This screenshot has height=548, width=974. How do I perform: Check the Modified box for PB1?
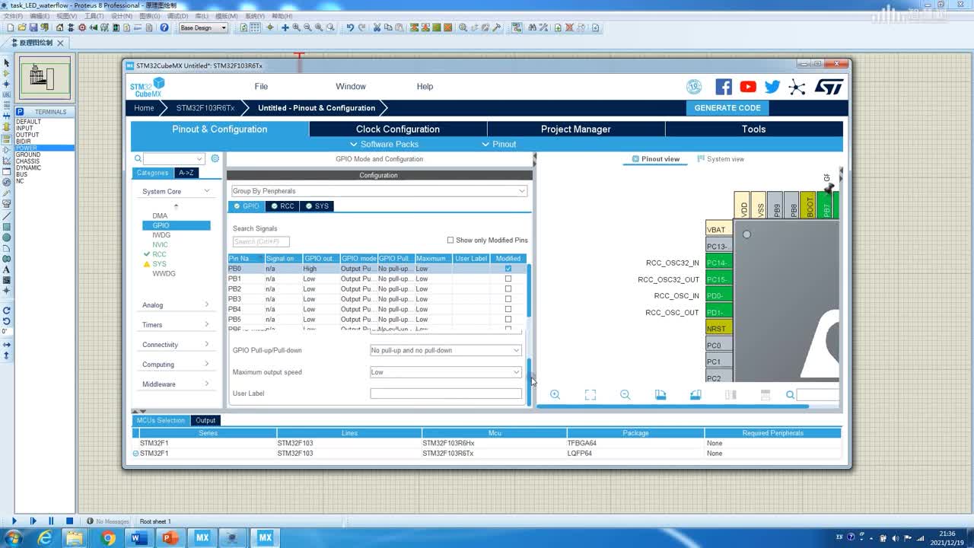508,279
